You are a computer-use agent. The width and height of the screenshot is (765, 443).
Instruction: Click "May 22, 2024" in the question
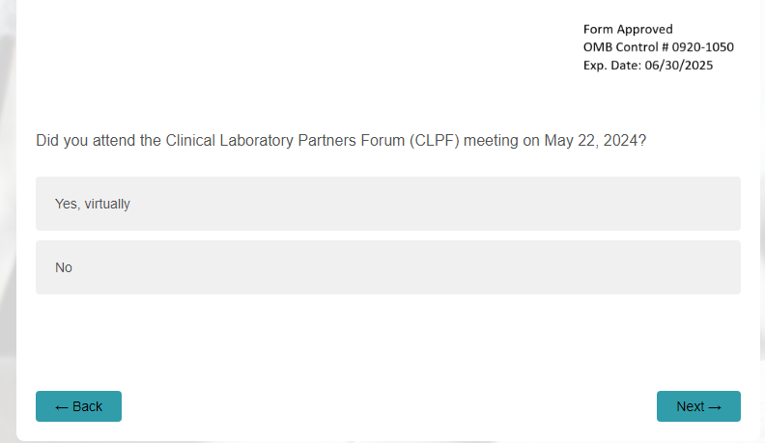point(591,141)
